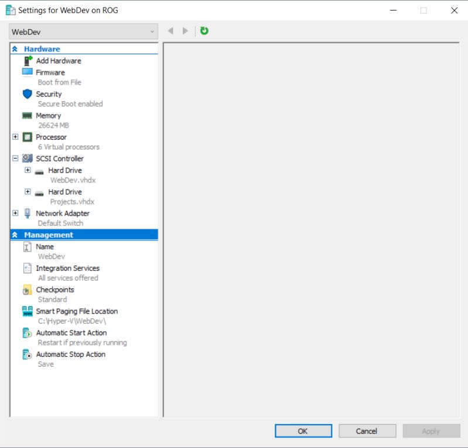
Task: Close the Settings for WebDev window
Action: 455,10
